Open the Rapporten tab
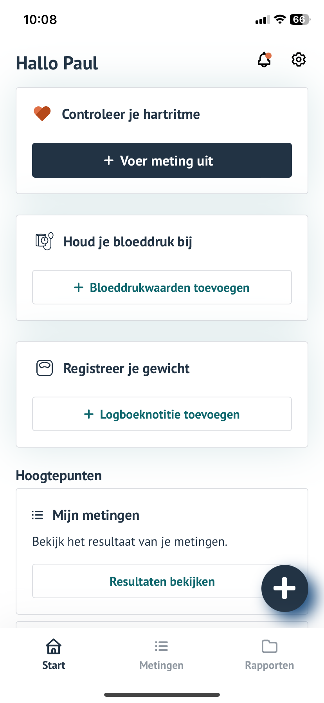This screenshot has width=324, height=703. click(x=269, y=654)
